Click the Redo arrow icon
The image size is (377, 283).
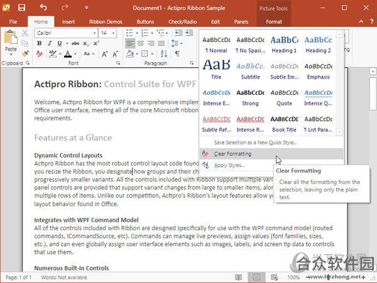coord(65,8)
